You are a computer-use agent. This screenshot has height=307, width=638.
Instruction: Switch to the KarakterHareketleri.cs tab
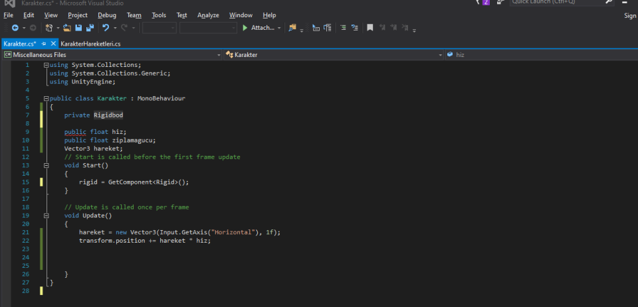[90, 44]
